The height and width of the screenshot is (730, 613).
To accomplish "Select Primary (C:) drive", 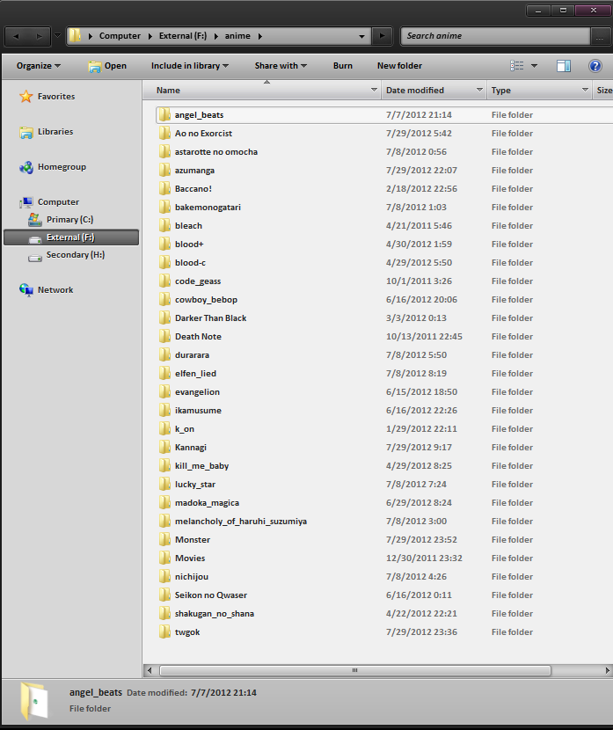I will point(69,219).
